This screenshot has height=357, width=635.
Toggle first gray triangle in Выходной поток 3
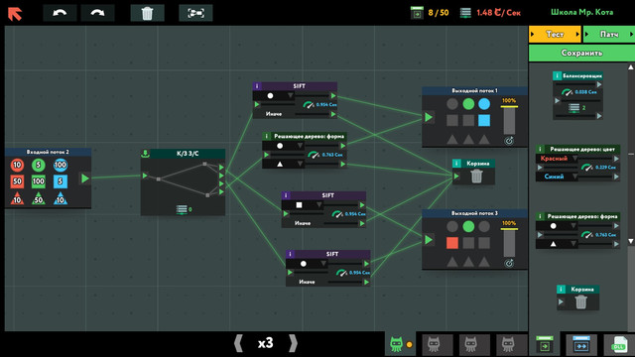452,262
